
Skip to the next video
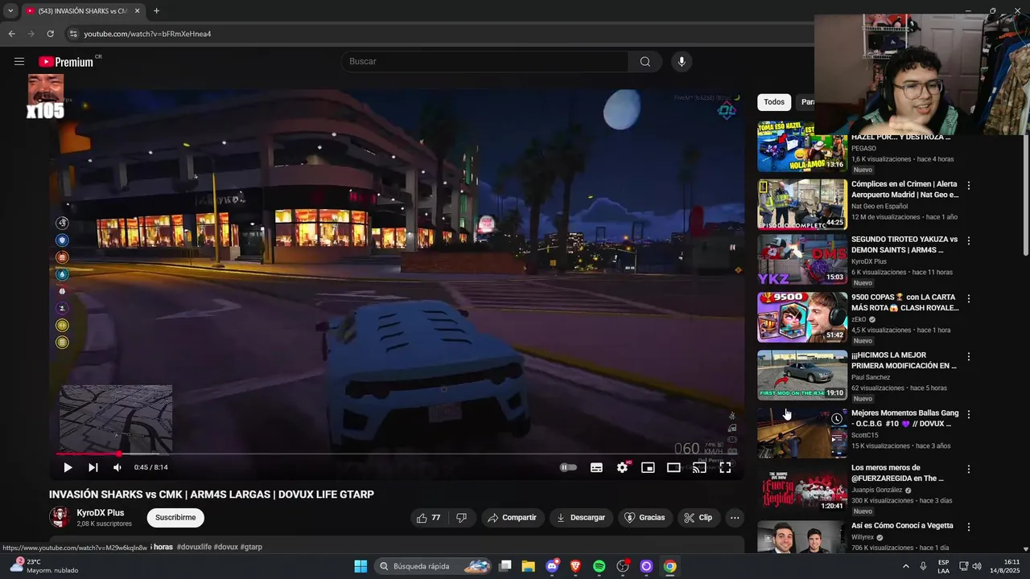93,467
